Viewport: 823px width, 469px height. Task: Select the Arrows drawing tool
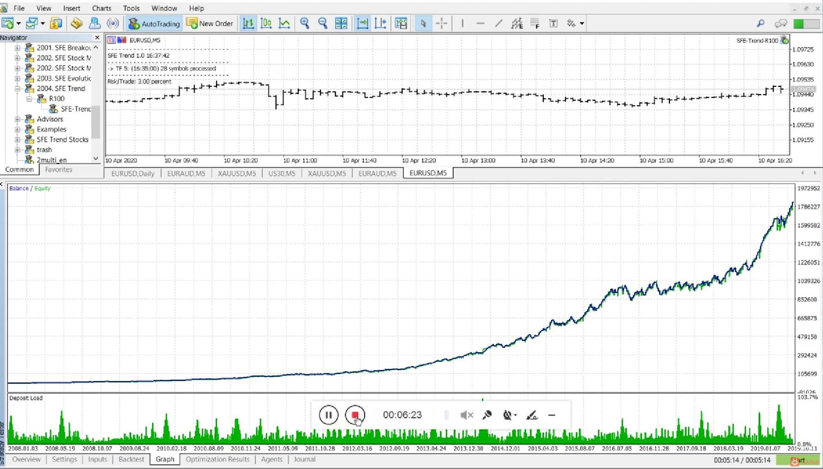point(571,23)
